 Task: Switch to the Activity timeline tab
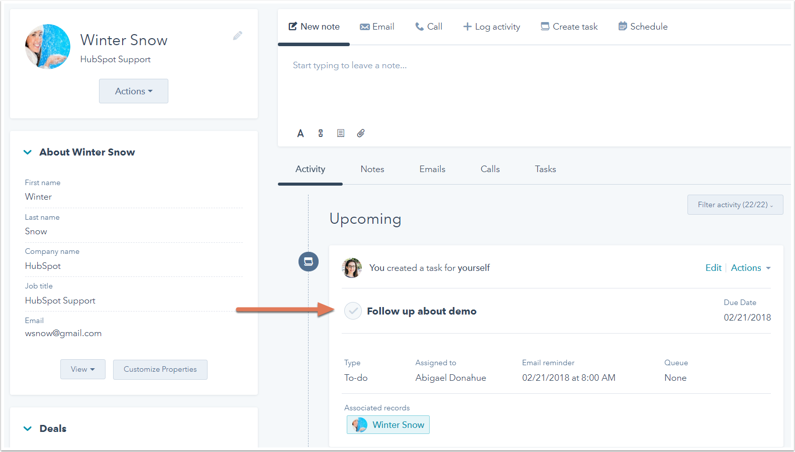(310, 169)
